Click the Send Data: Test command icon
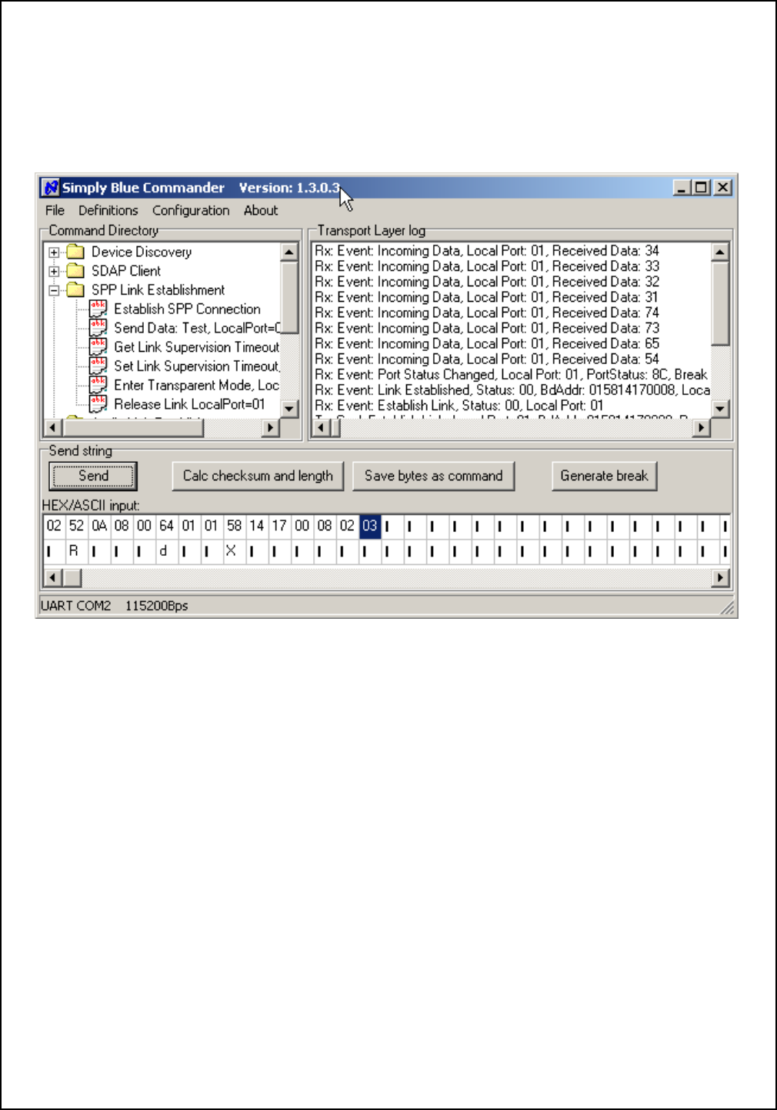This screenshot has height=1110, width=777. [98, 328]
